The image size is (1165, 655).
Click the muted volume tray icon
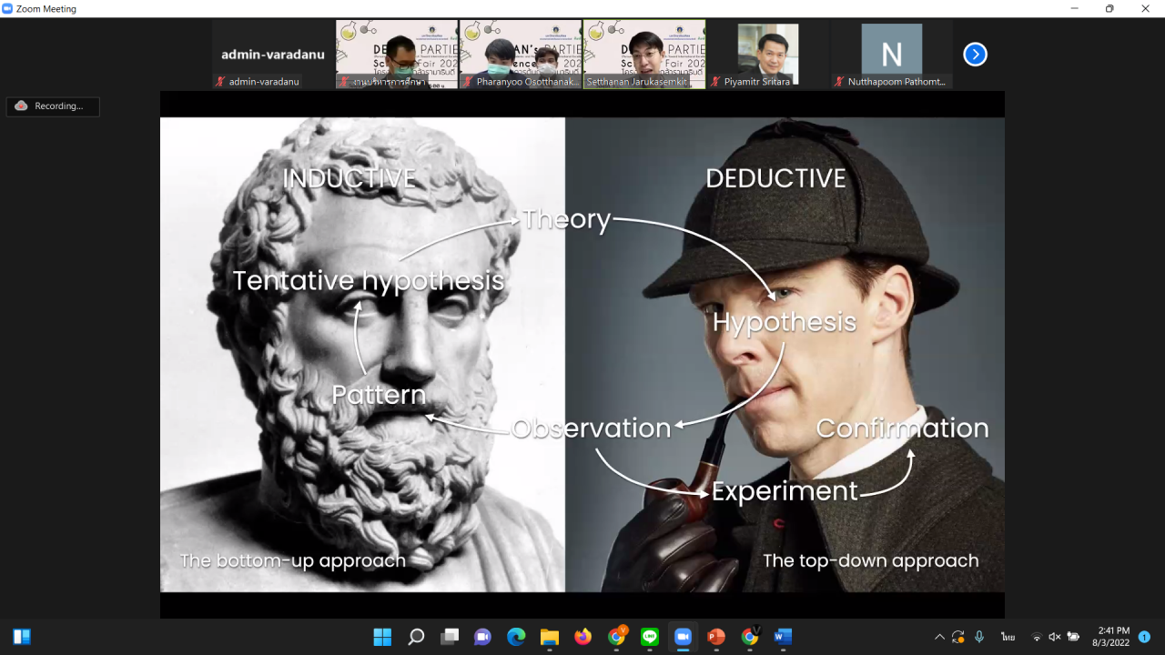click(1055, 637)
